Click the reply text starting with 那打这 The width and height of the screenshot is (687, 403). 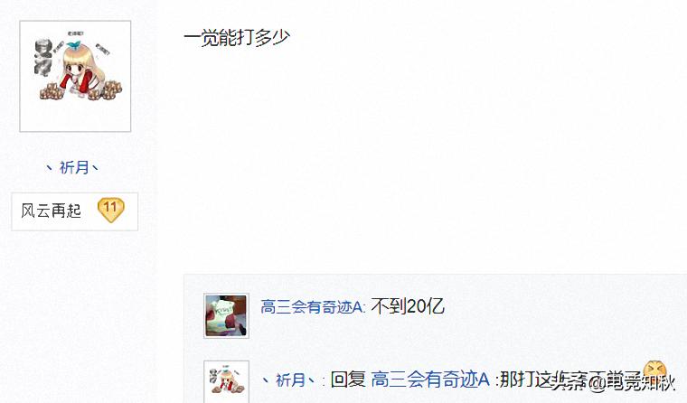click(569, 380)
